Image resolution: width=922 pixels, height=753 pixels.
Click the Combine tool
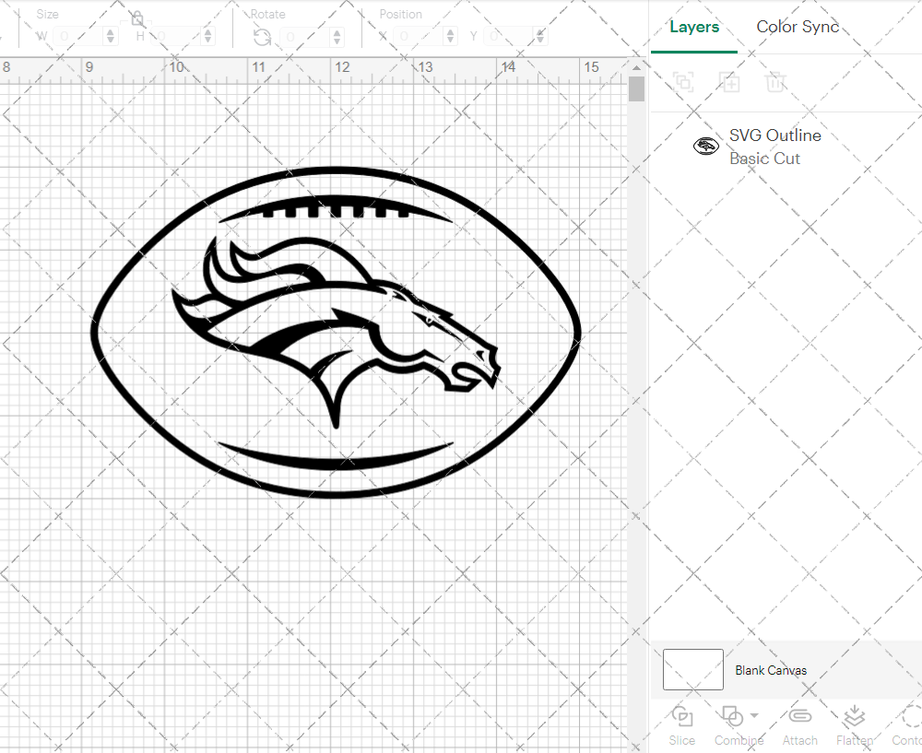[x=739, y=726]
